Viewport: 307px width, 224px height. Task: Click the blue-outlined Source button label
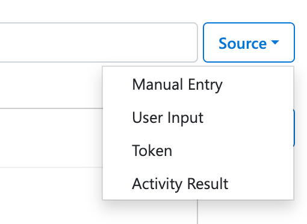[243, 43]
